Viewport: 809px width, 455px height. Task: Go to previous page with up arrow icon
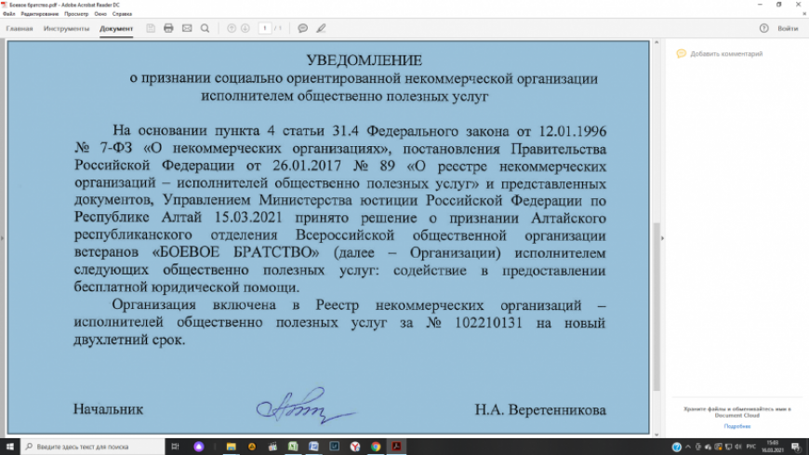232,29
